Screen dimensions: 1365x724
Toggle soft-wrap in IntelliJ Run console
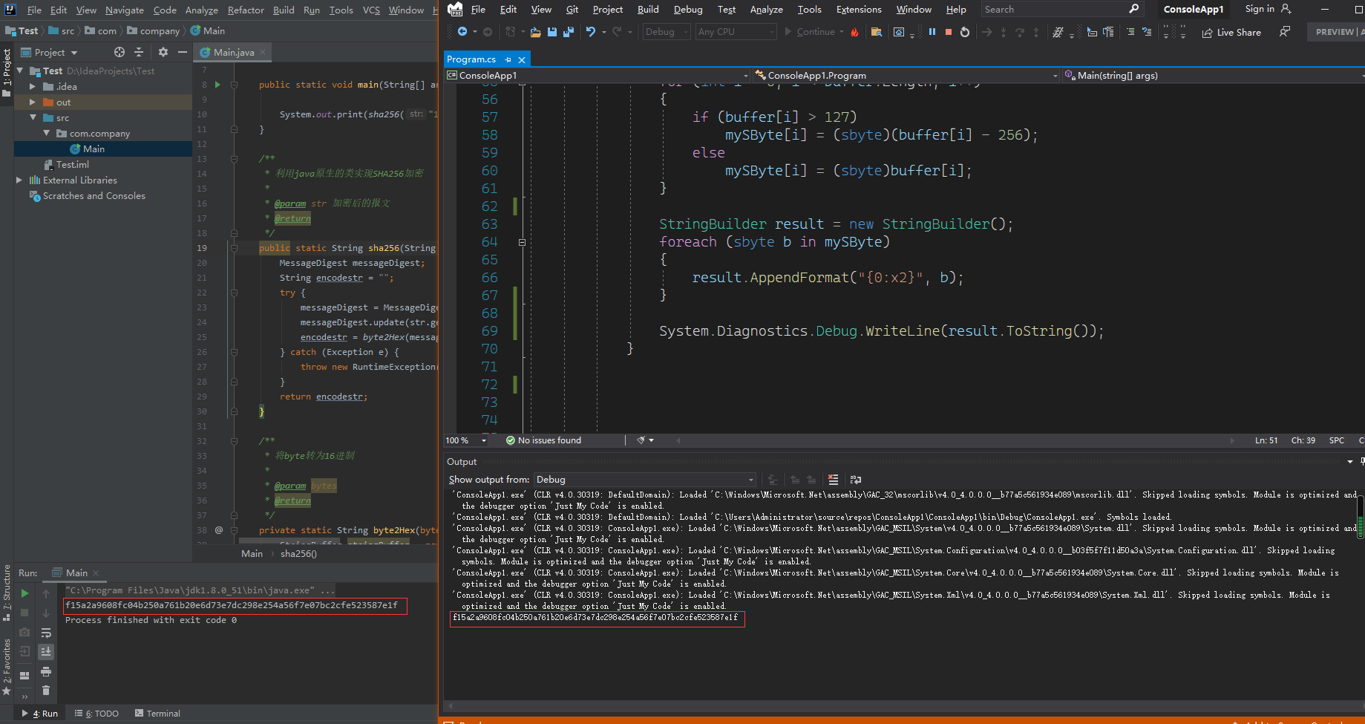click(x=46, y=633)
